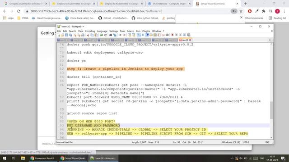This screenshot has width=289, height=162.
Task: Click the Stop Recording macro icon
Action: tap(176, 35)
